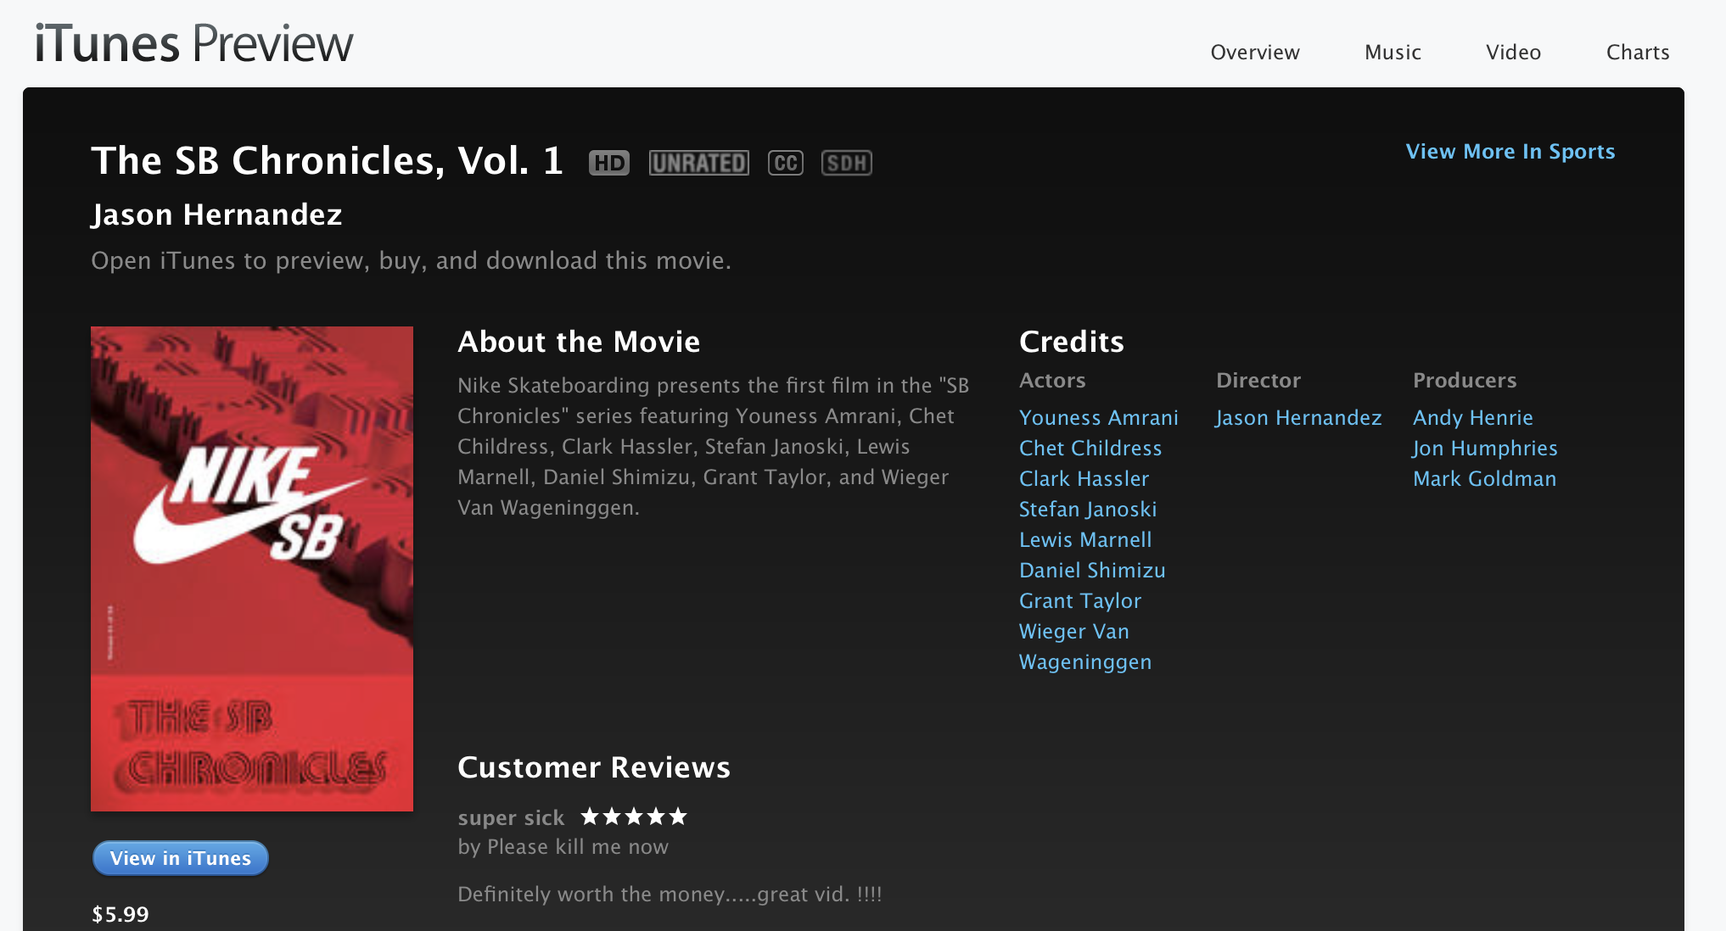Select director Jason Hernandez link
The width and height of the screenshot is (1726, 931).
point(1298,418)
